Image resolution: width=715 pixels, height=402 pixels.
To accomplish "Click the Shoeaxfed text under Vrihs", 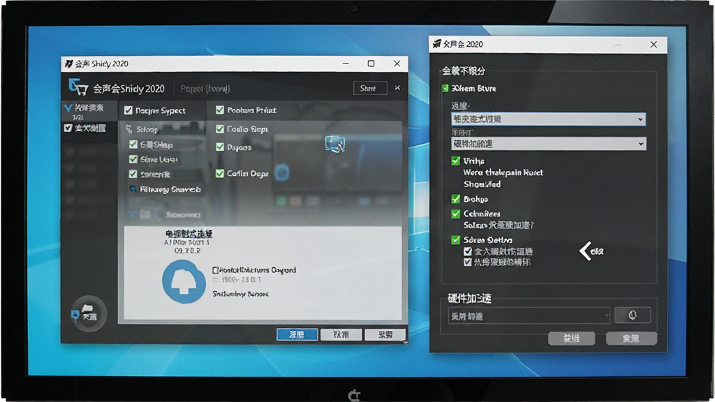I will tap(482, 184).
